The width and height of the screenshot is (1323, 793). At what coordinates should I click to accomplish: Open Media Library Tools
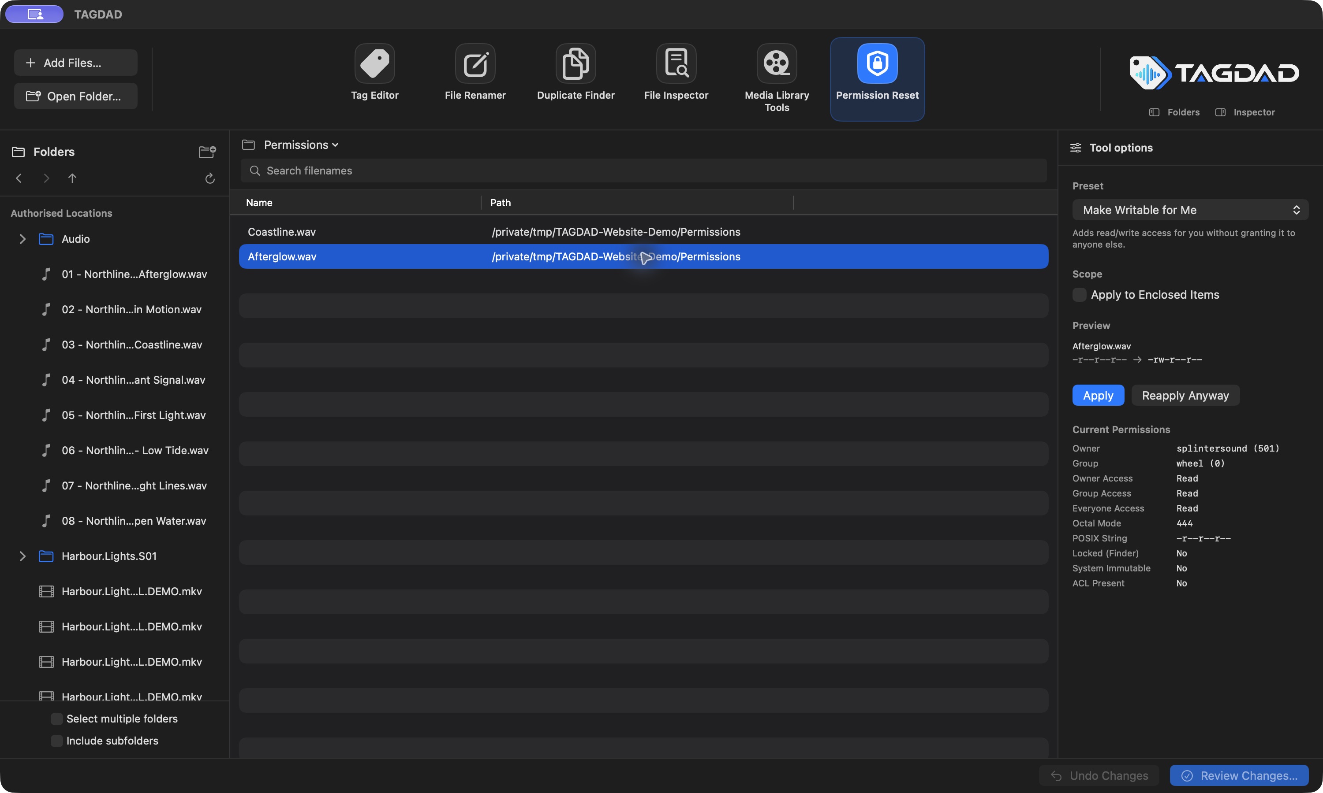click(x=777, y=78)
